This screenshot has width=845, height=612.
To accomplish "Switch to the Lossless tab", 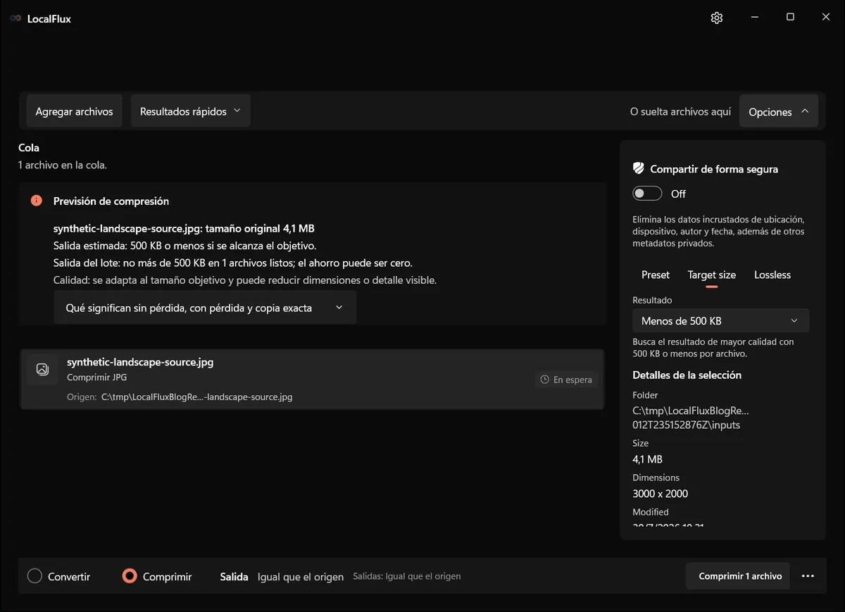I will 772,275.
